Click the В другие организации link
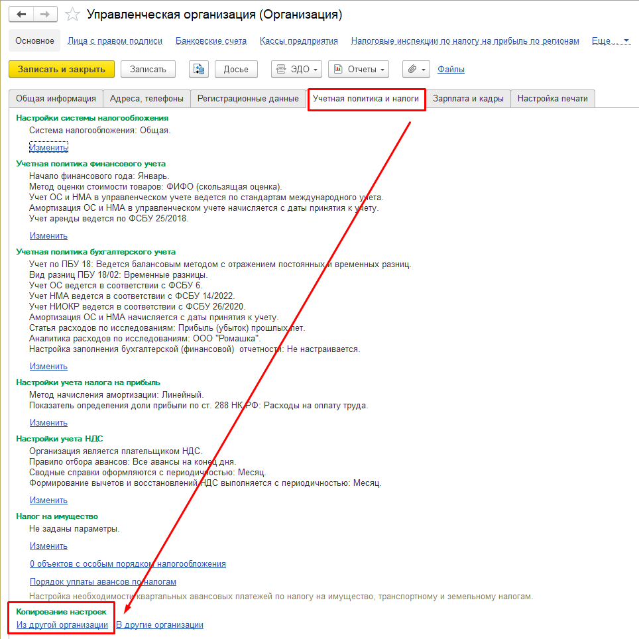Image resolution: width=639 pixels, height=639 pixels. coord(160,625)
